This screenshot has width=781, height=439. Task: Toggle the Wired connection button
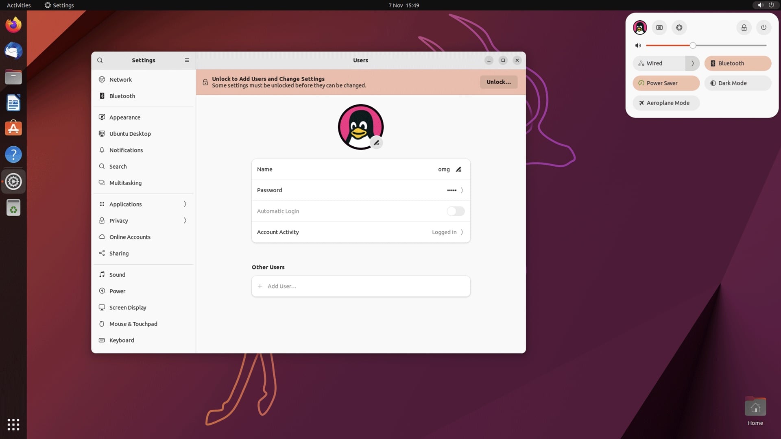click(659, 63)
